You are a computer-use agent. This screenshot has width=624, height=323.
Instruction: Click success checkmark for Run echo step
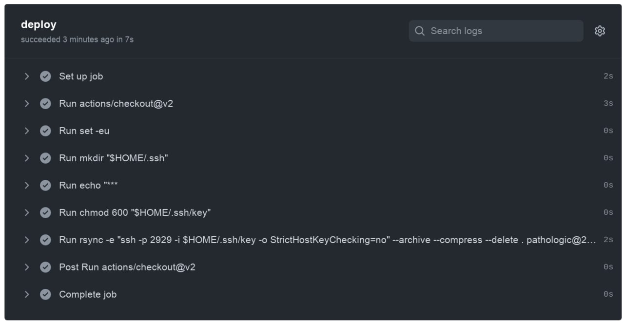coord(45,185)
